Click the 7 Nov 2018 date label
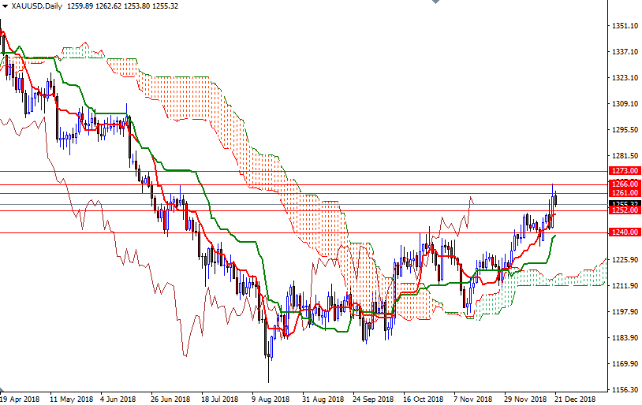The width and height of the screenshot is (642, 405). click(x=473, y=399)
